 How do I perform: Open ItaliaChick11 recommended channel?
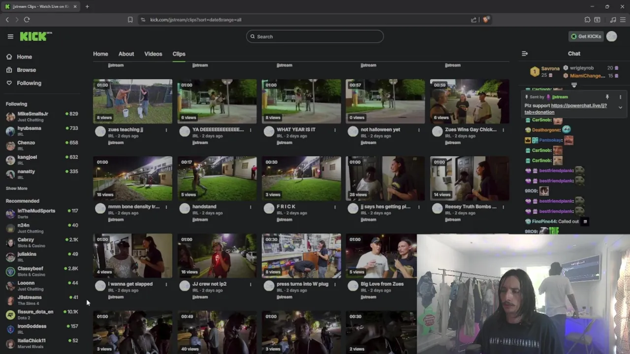coord(42,343)
